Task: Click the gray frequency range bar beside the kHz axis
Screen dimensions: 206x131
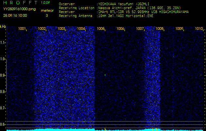Action: click(6, 76)
